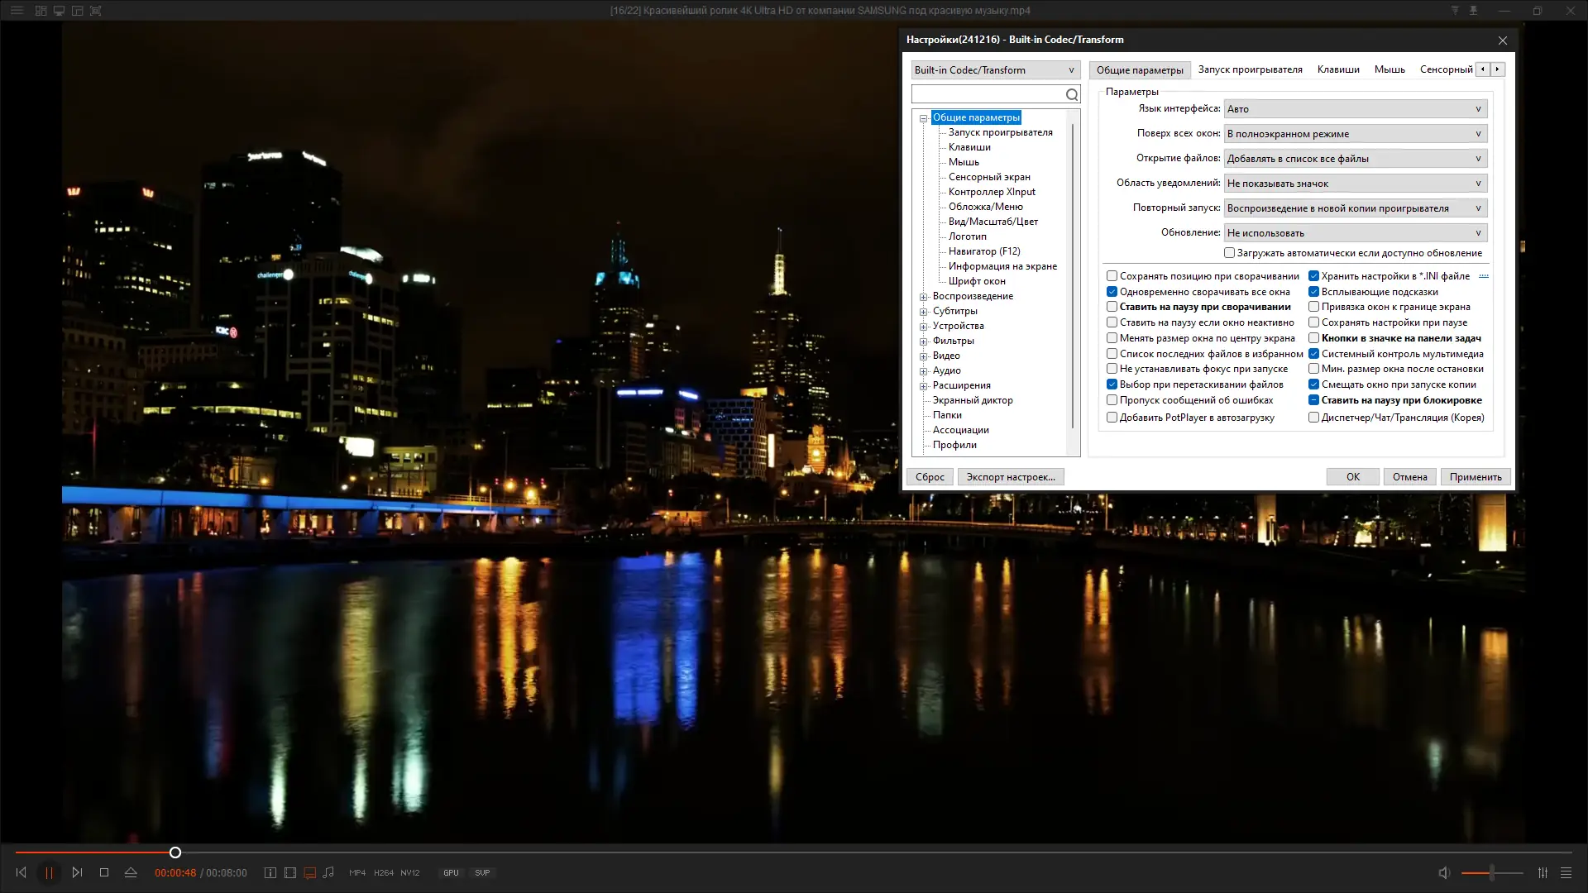Skip to the next file in the playlist
This screenshot has width=1588, height=893.
77,872
